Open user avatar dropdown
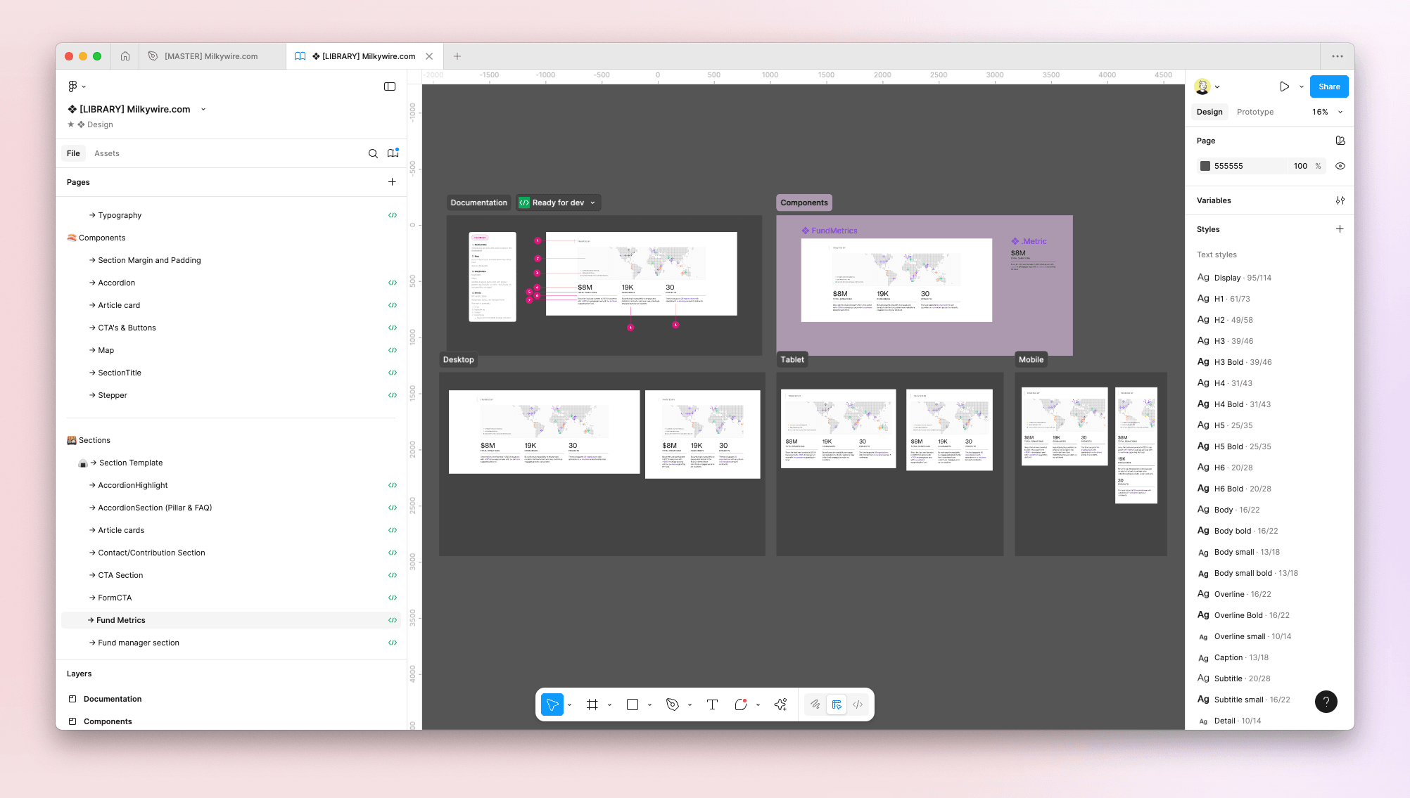This screenshot has width=1410, height=798. (1207, 86)
